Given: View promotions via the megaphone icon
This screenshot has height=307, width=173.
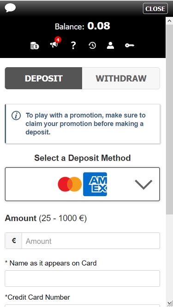Looking at the screenshot, I should tap(54, 45).
